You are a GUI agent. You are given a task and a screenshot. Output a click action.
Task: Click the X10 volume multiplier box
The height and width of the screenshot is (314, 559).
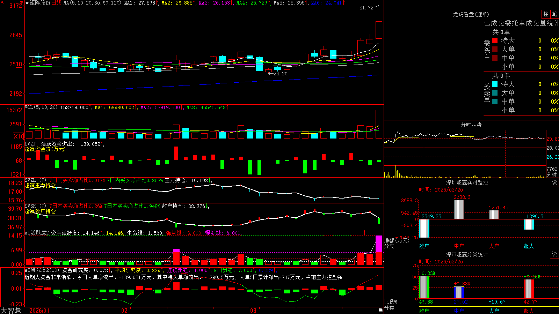pyautogui.click(x=19, y=136)
